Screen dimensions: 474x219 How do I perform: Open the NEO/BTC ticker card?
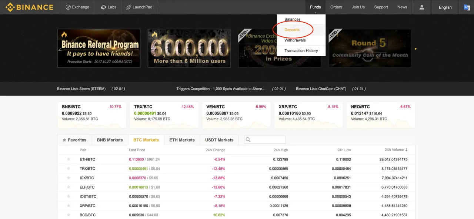pos(381,115)
